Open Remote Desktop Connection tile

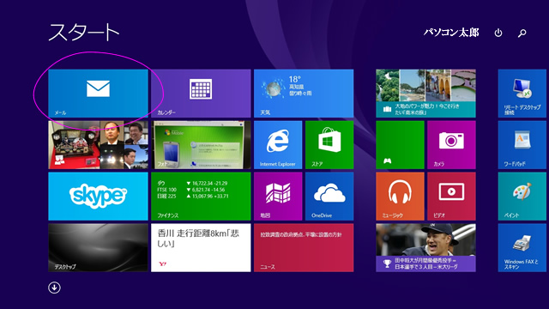[x=522, y=94]
